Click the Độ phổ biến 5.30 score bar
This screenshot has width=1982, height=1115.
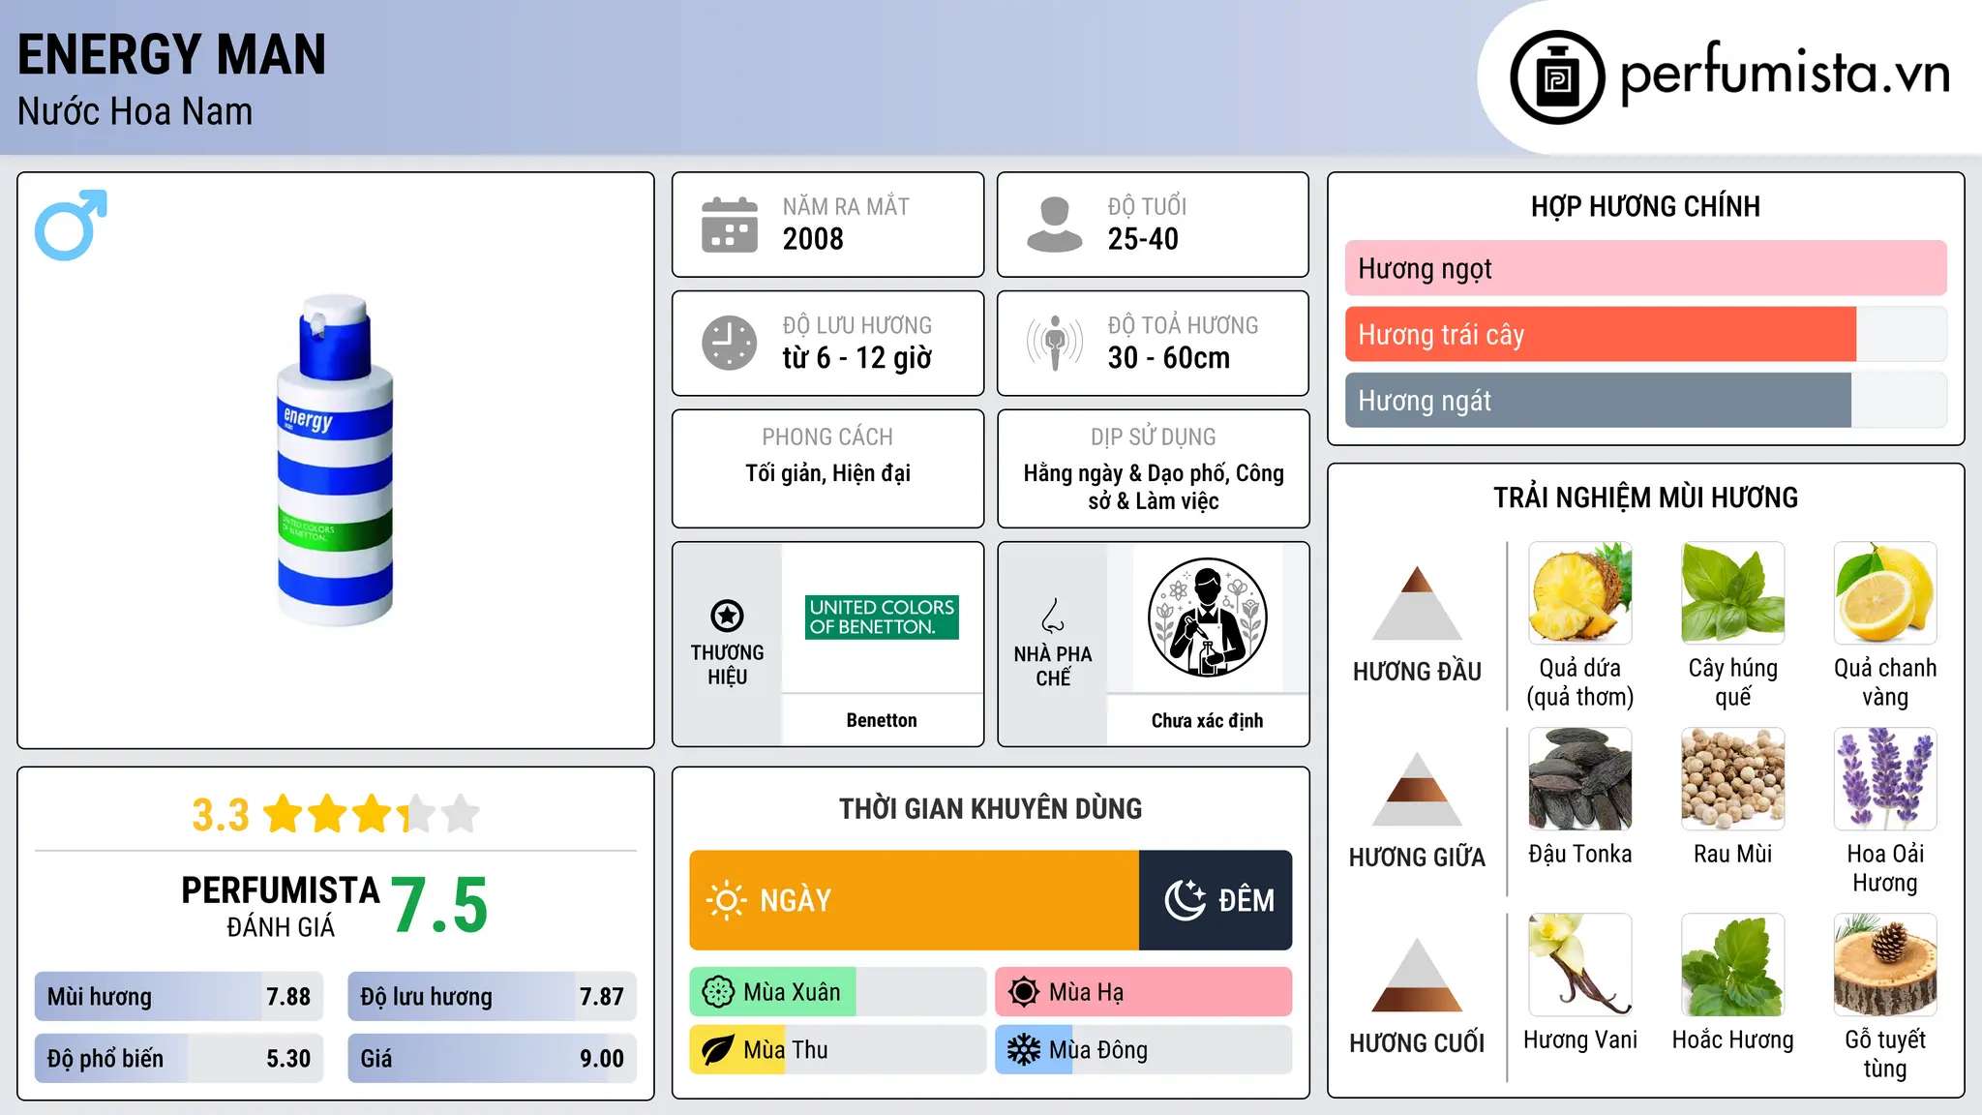[179, 1058]
